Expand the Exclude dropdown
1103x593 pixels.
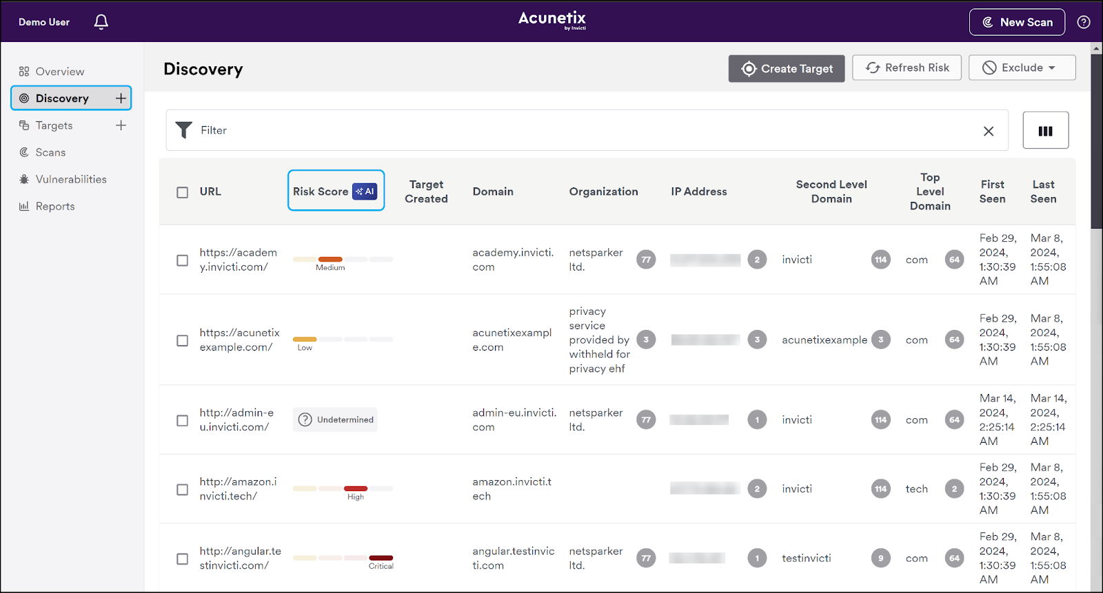(x=1022, y=67)
